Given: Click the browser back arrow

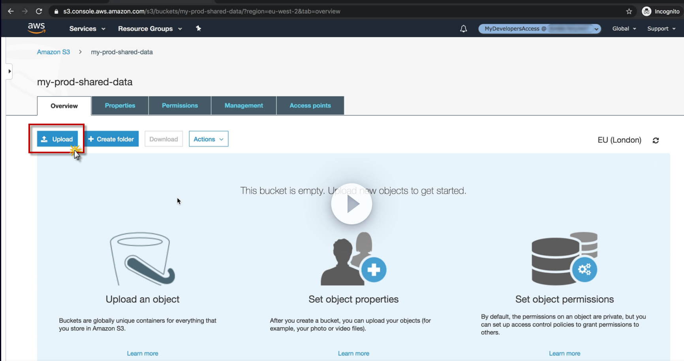Looking at the screenshot, I should pyautogui.click(x=11, y=11).
